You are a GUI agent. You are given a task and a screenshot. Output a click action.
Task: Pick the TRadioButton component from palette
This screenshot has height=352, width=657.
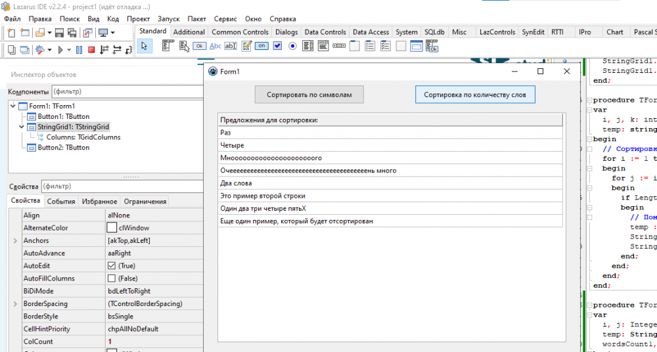tap(292, 46)
